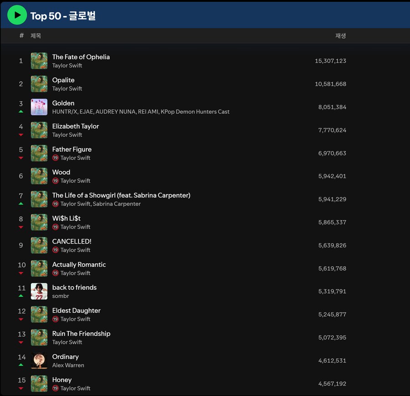The height and width of the screenshot is (396, 410).
Task: Play the Top 50 Global playlist
Action: pos(17,15)
